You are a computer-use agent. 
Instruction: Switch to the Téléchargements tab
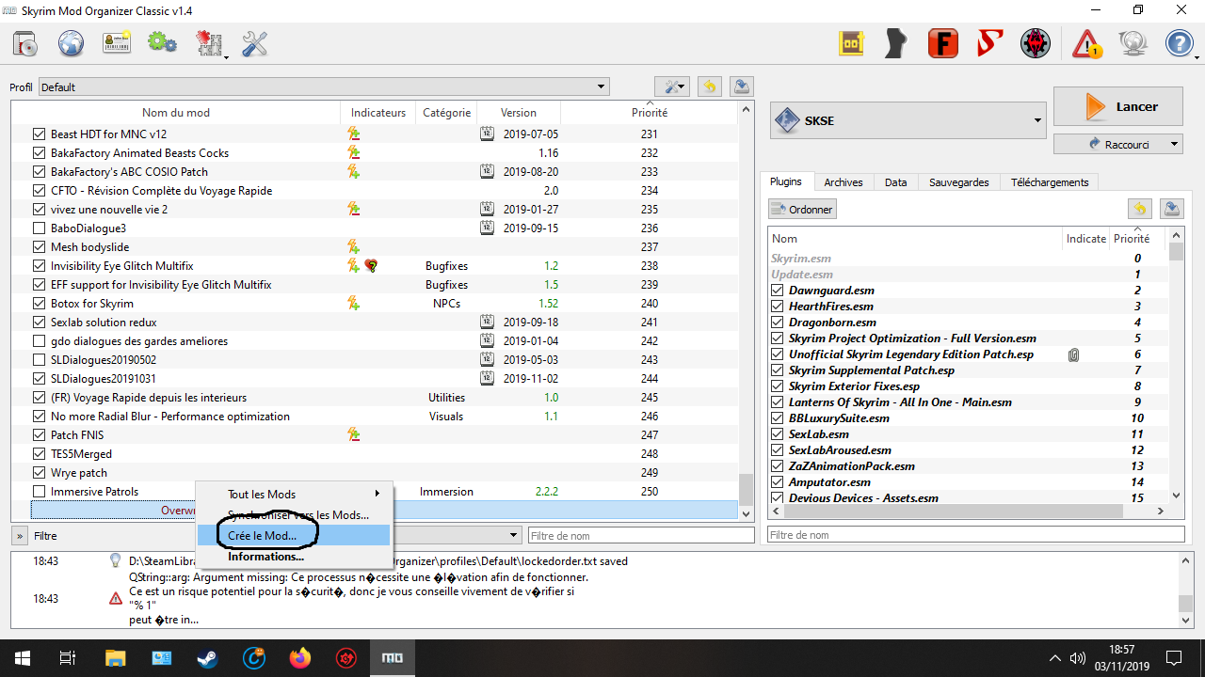(x=1050, y=182)
